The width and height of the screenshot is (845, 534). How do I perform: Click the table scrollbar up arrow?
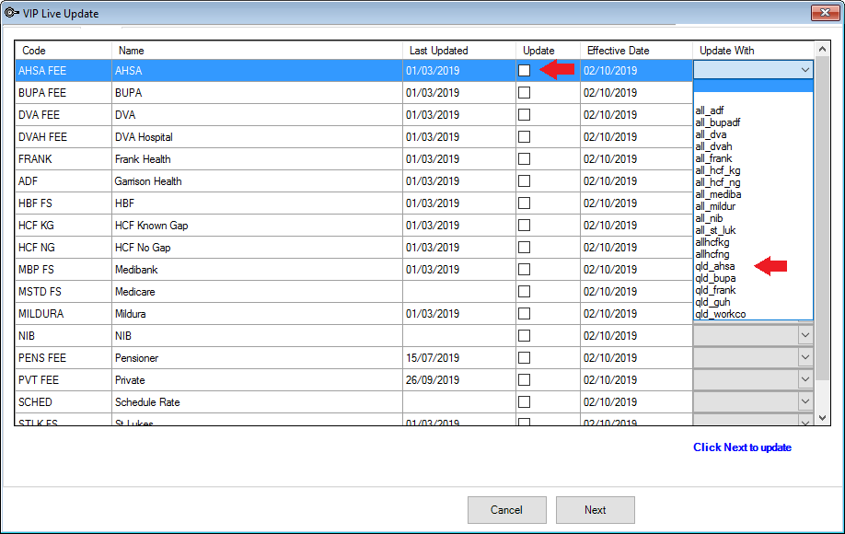coord(822,49)
